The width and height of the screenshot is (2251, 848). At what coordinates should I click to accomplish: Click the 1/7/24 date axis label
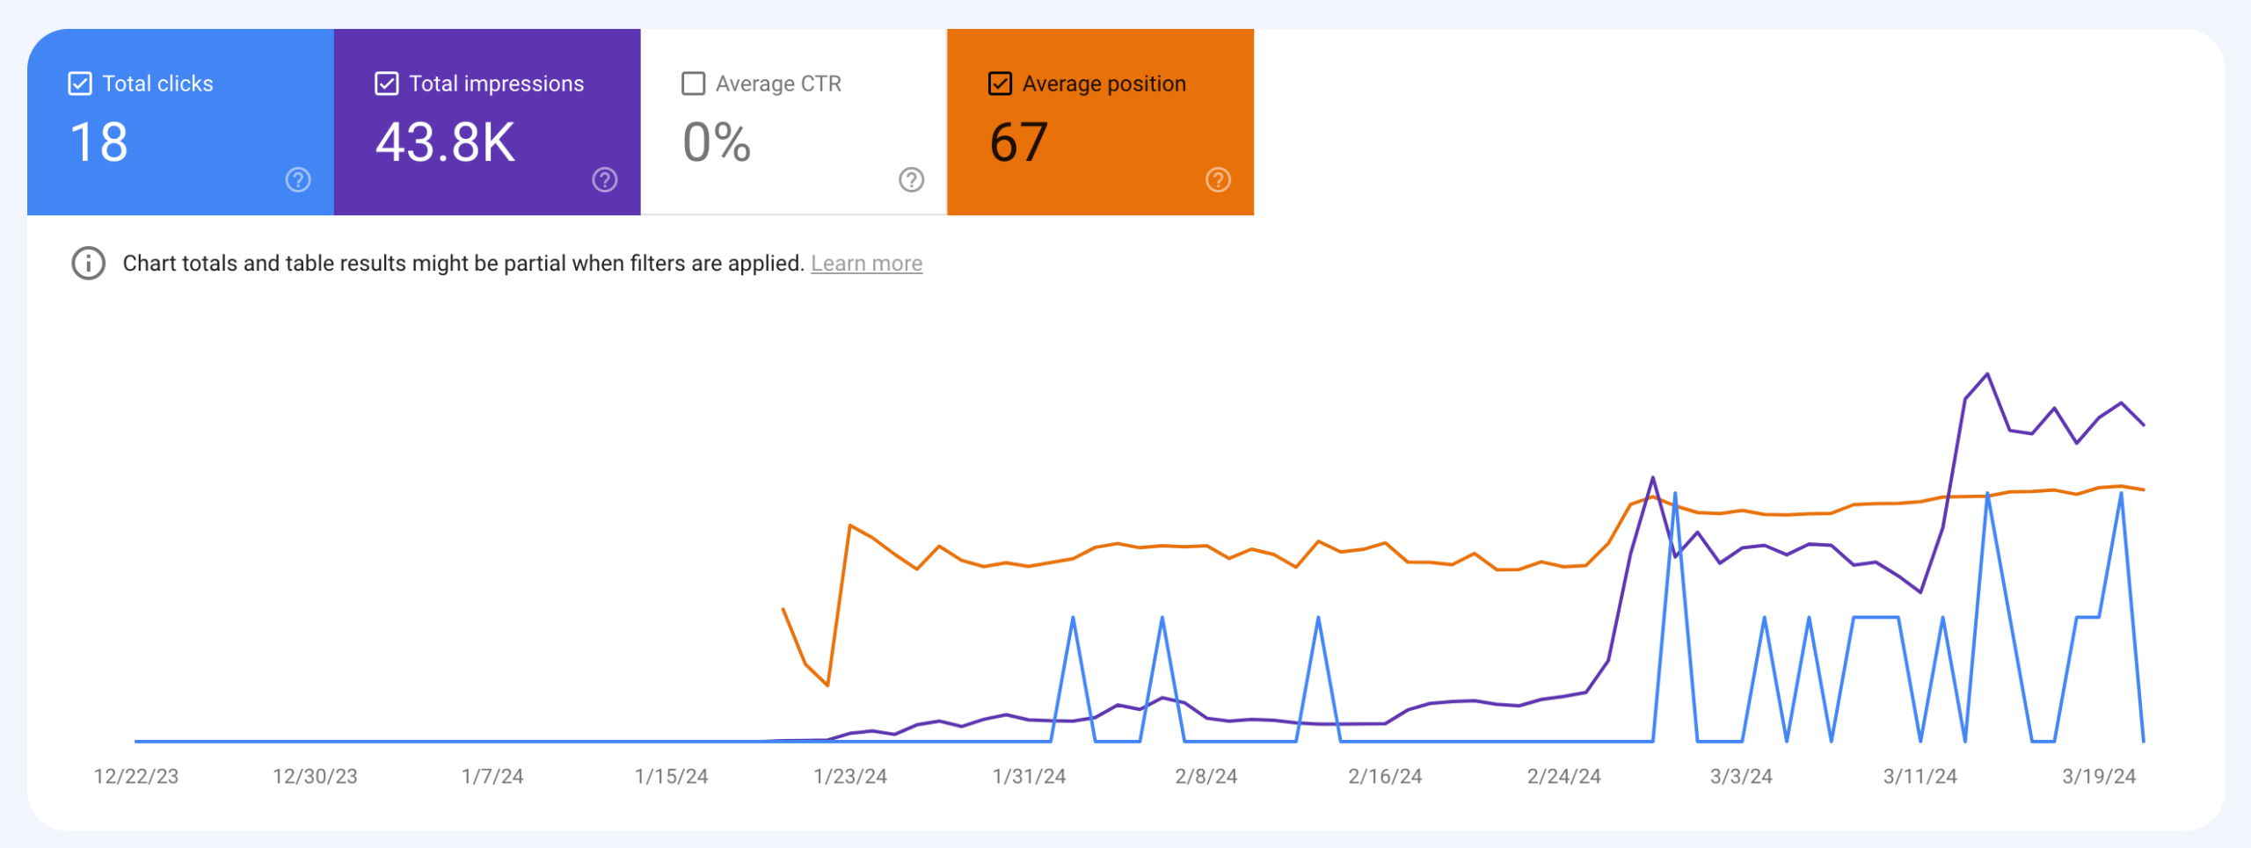[x=492, y=776]
